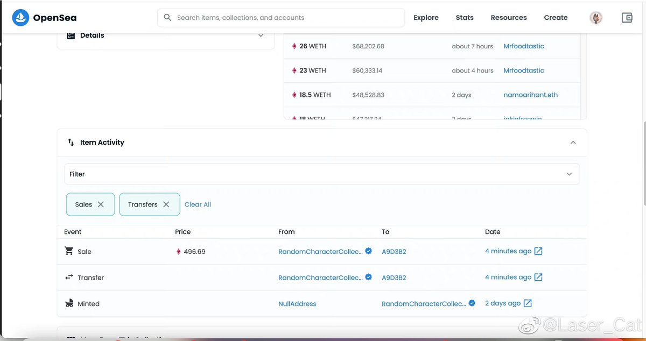Open the Stats menu
646x341 pixels.
coord(465,18)
